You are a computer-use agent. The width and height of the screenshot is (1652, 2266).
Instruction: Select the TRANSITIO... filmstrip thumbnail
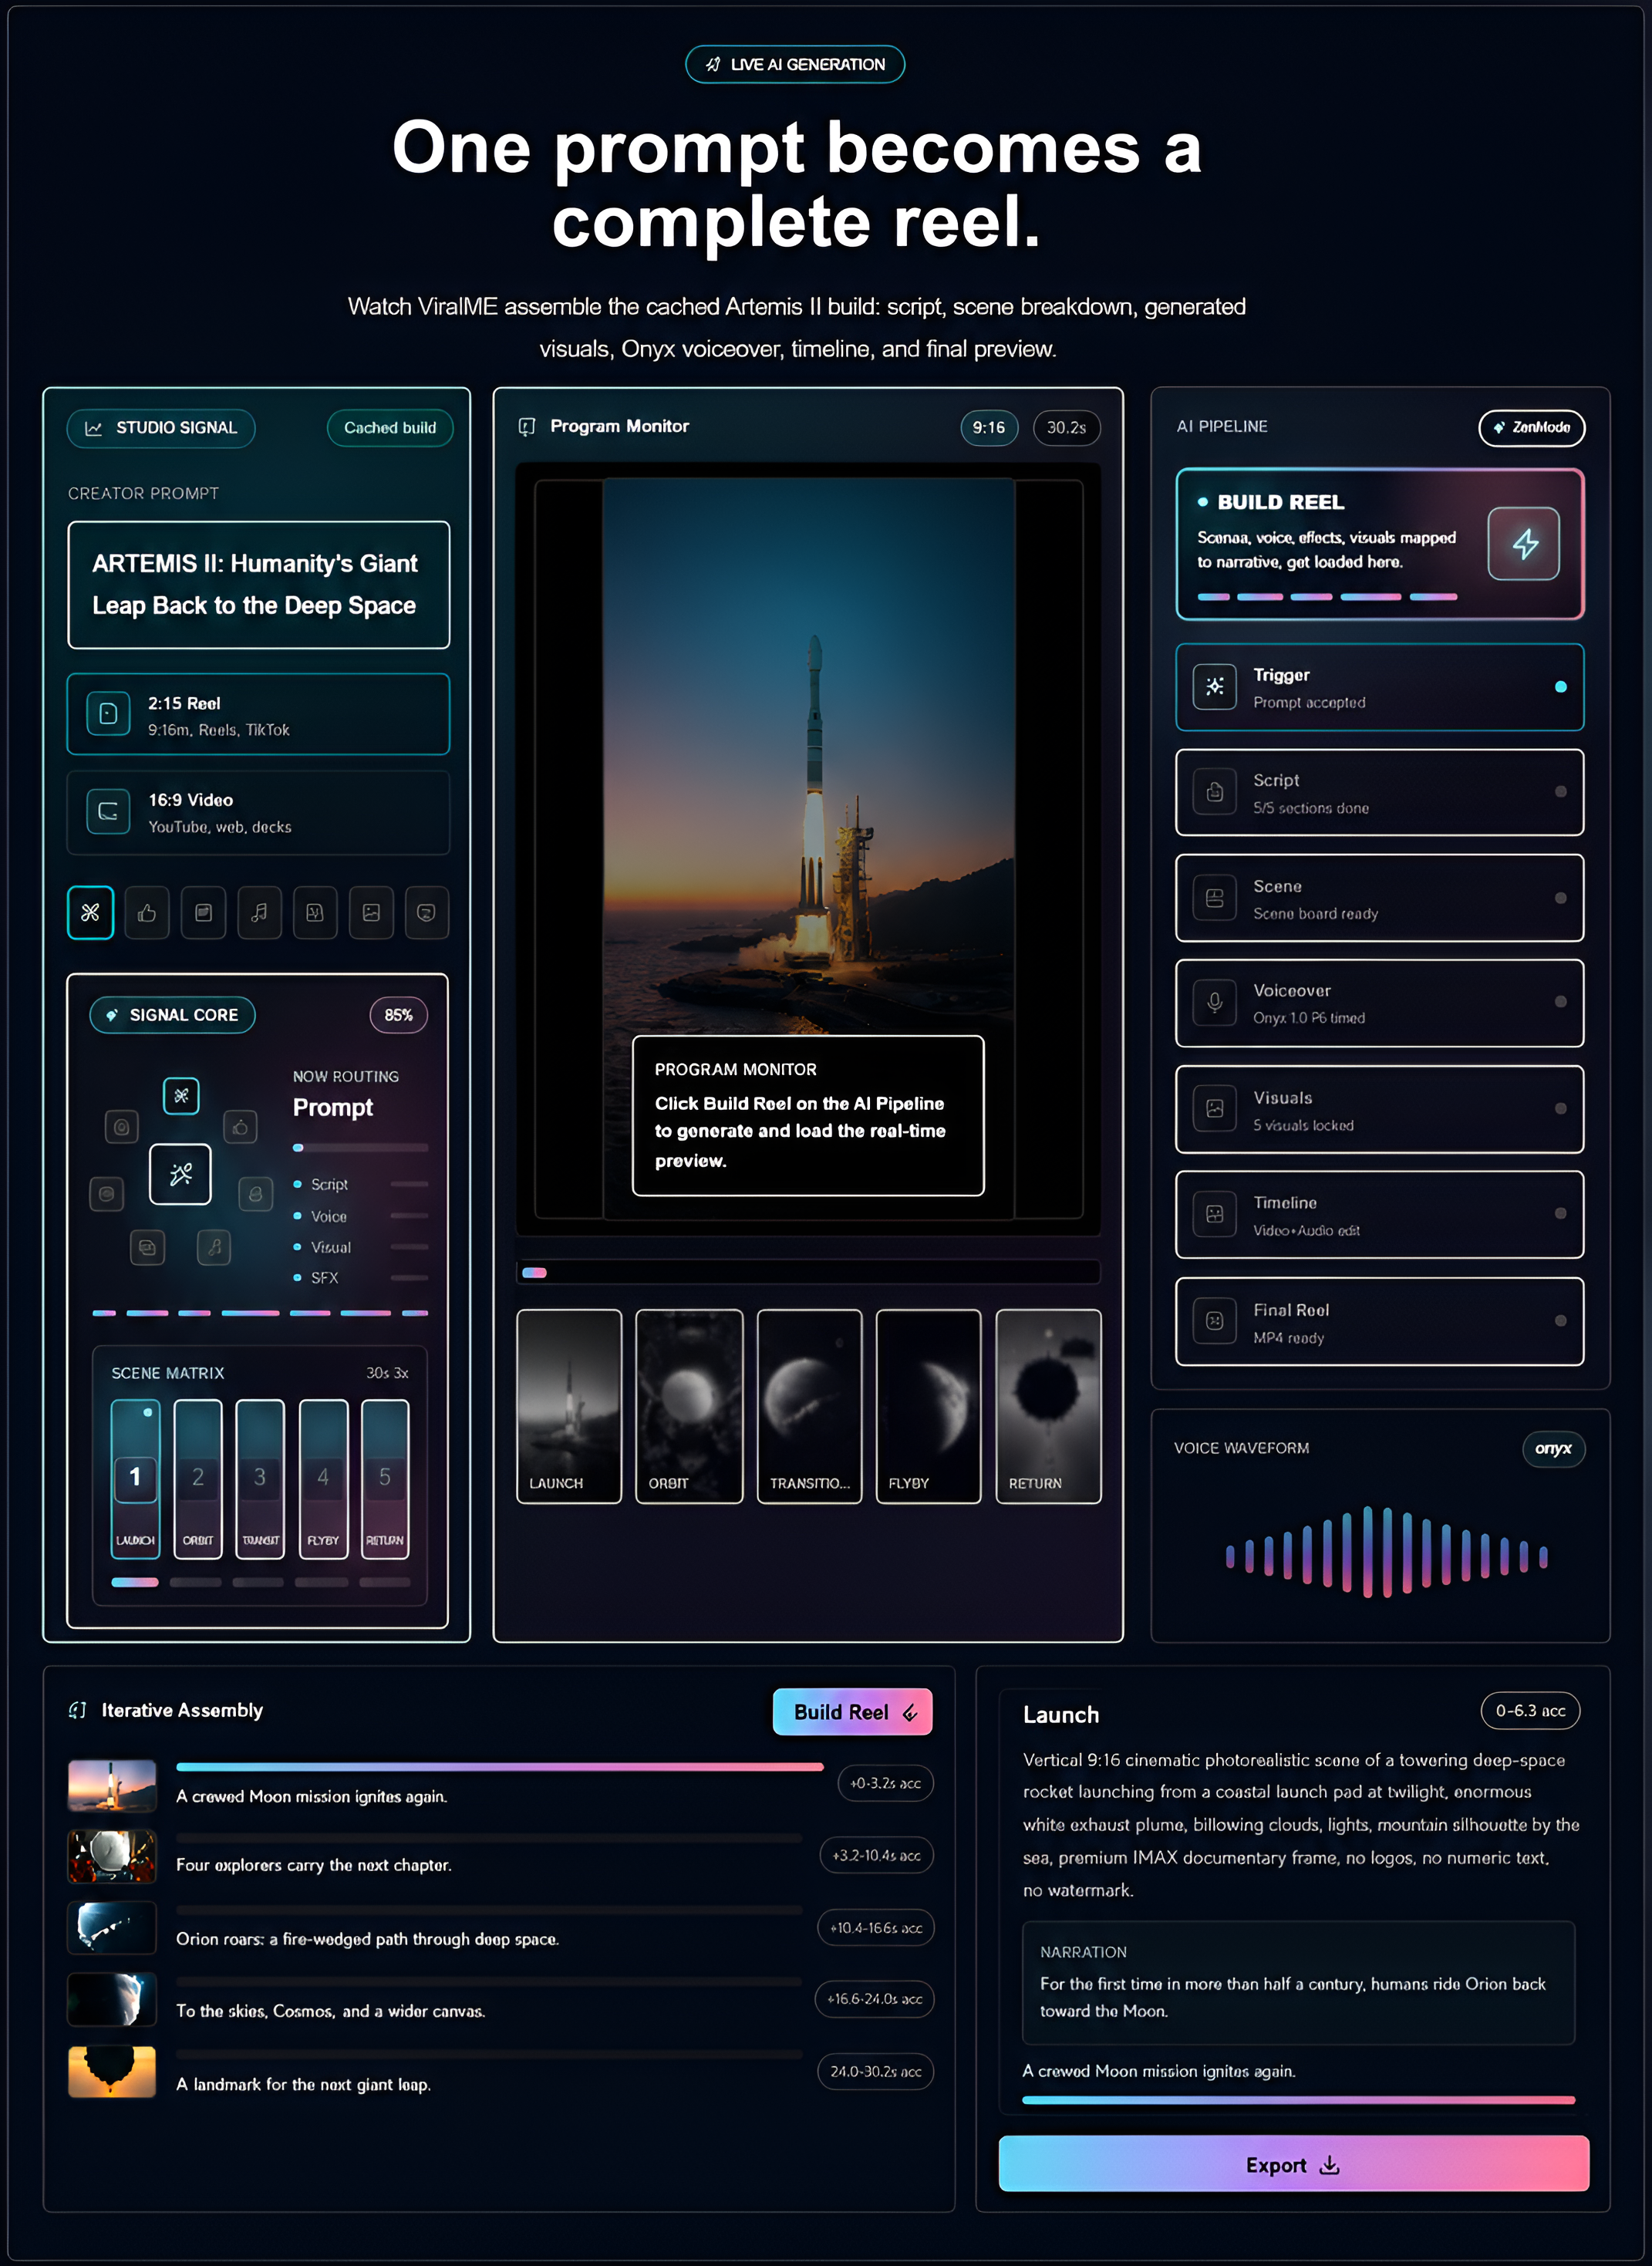(809, 1406)
